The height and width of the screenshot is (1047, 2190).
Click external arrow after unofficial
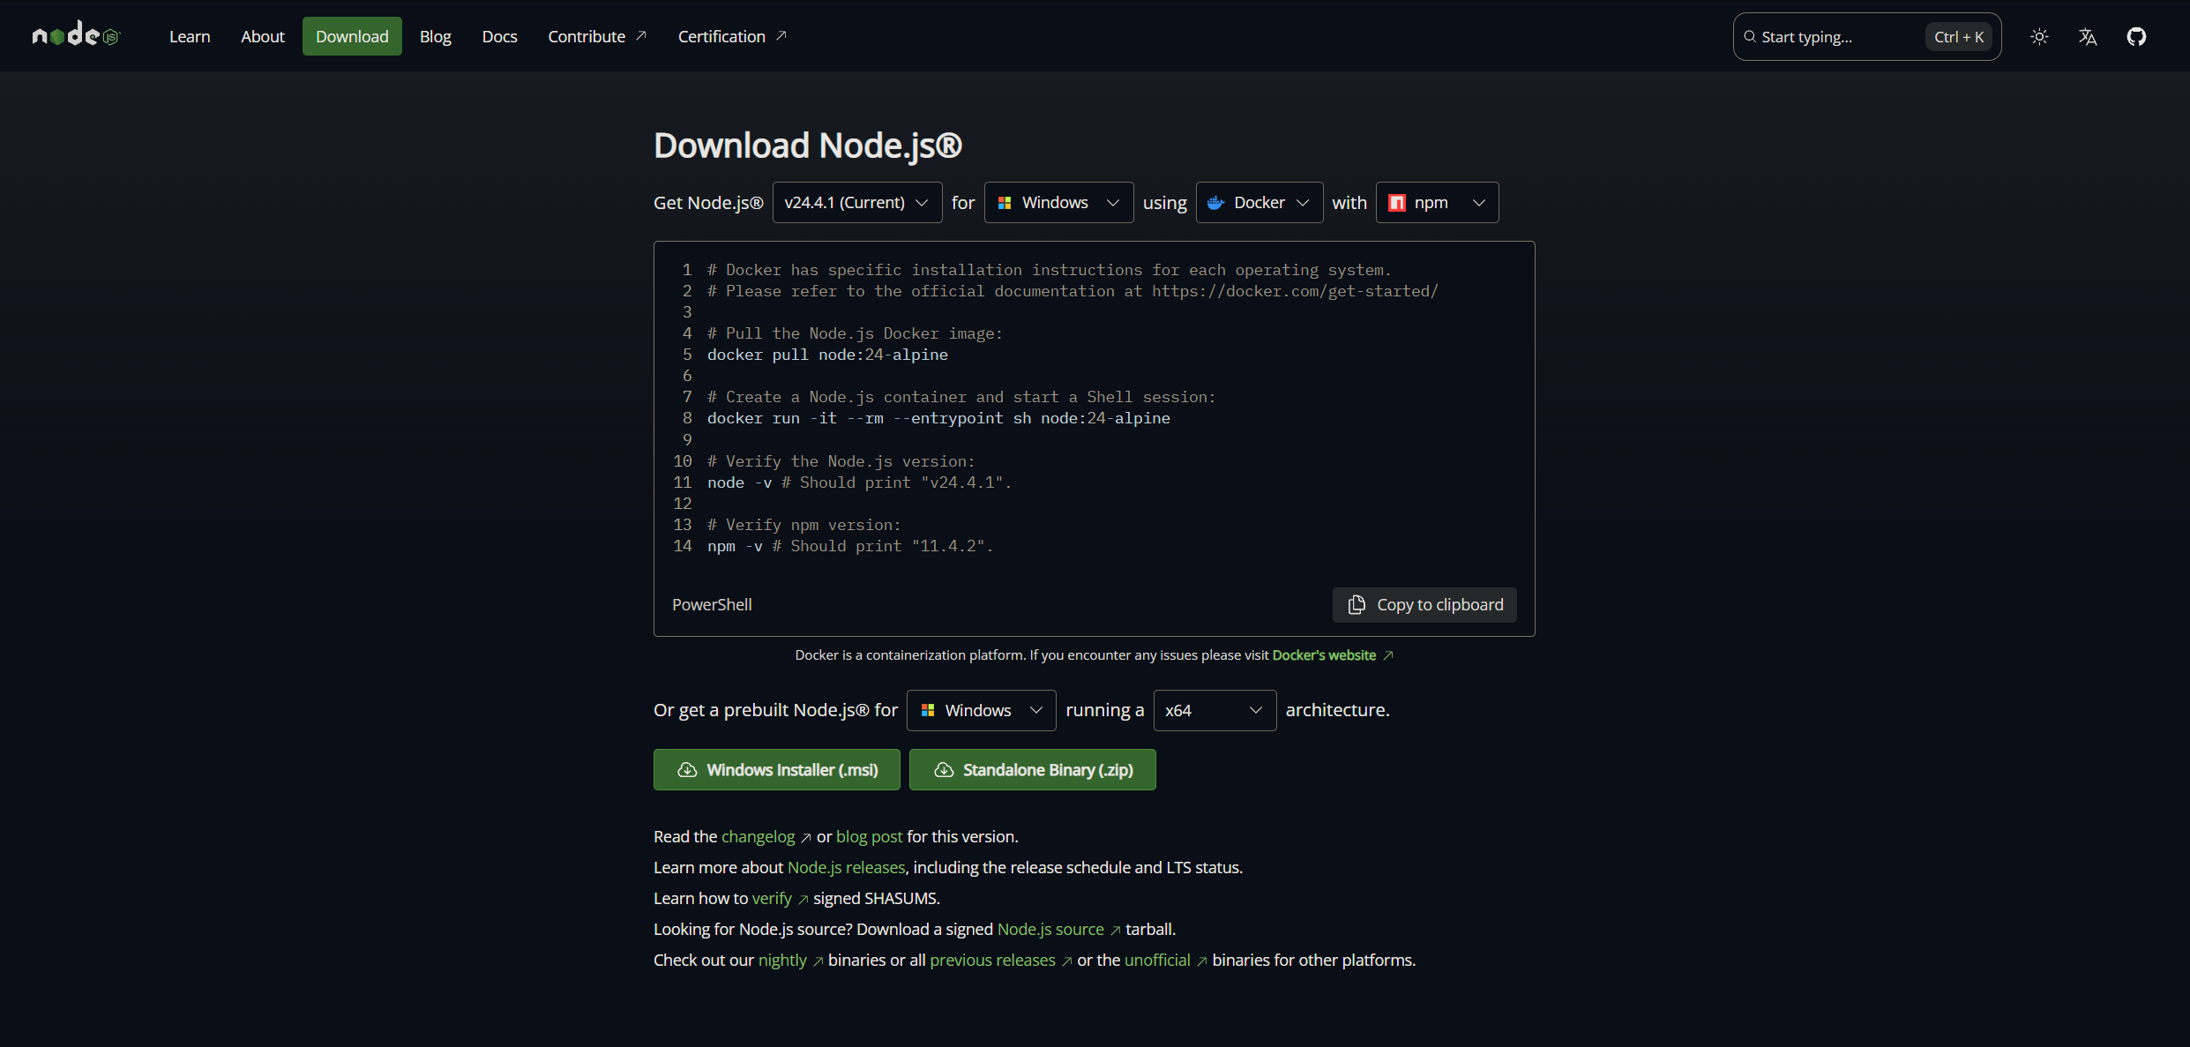1201,961
